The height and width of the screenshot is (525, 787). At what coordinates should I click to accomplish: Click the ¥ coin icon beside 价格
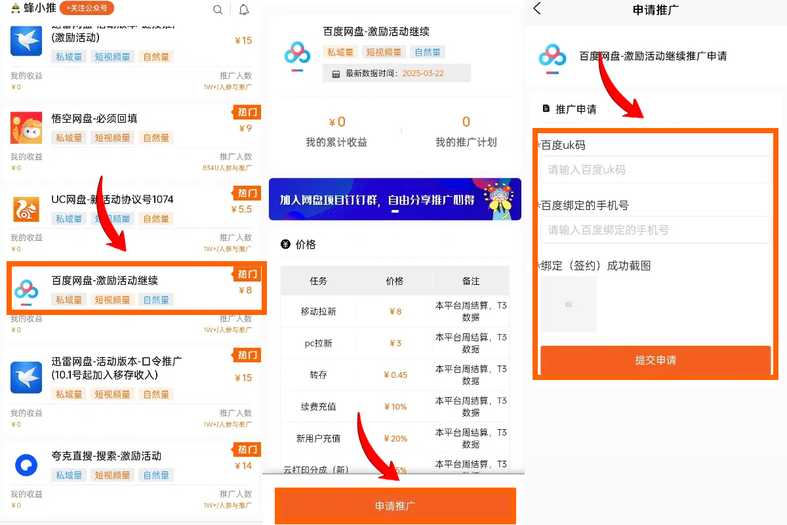[285, 244]
